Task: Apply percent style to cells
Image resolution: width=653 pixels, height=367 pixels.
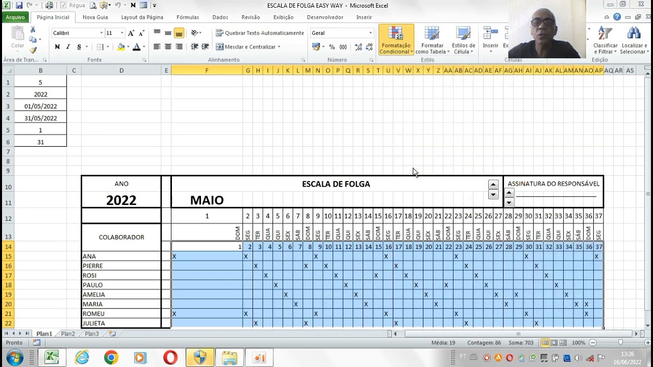Action: pyautogui.click(x=332, y=47)
